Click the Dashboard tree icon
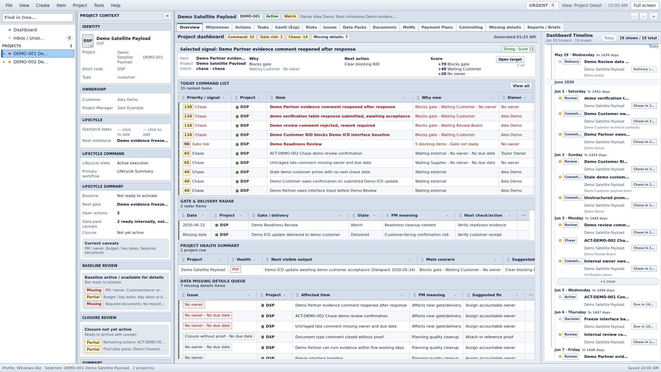The height and width of the screenshot is (372, 661). click(x=10, y=30)
